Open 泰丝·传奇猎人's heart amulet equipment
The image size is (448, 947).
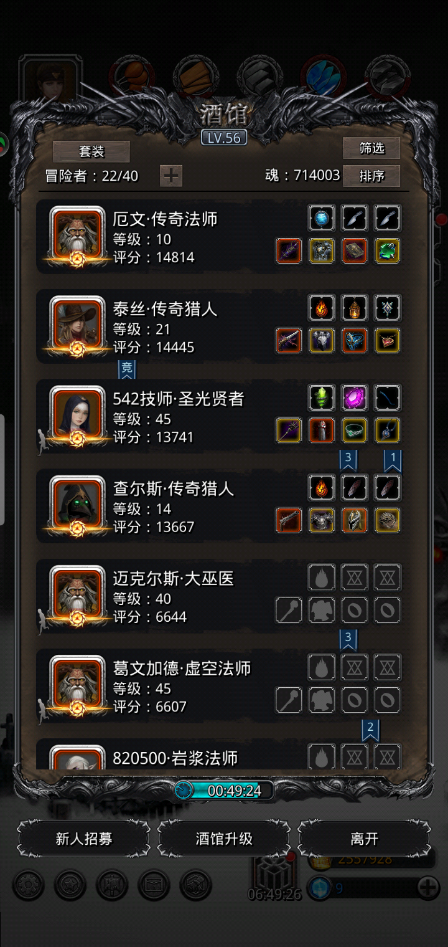pos(388,341)
